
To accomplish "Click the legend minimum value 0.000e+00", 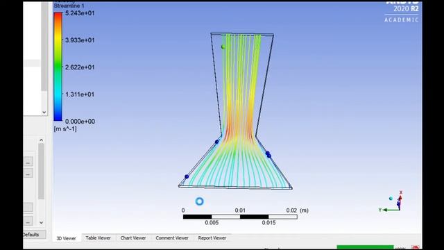I will coord(80,122).
